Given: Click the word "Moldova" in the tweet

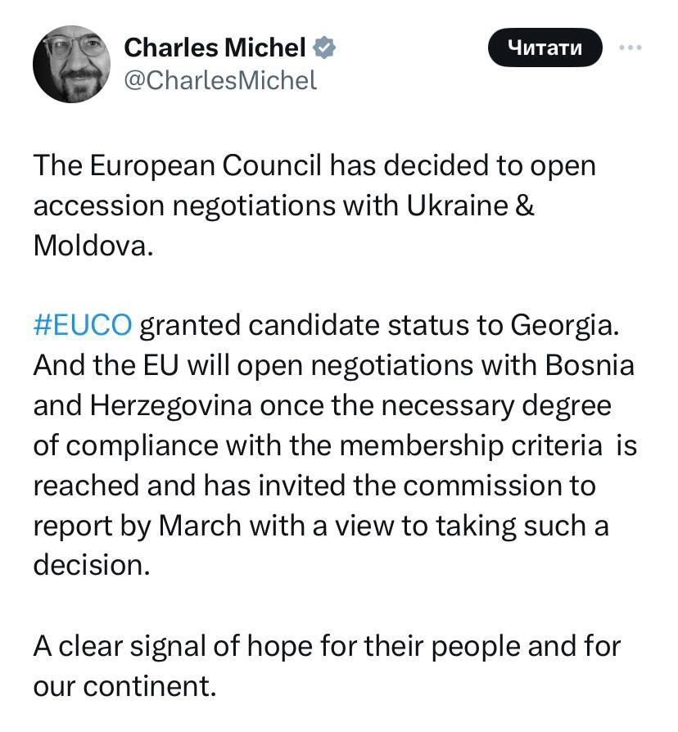Looking at the screenshot, I should point(89,246).
